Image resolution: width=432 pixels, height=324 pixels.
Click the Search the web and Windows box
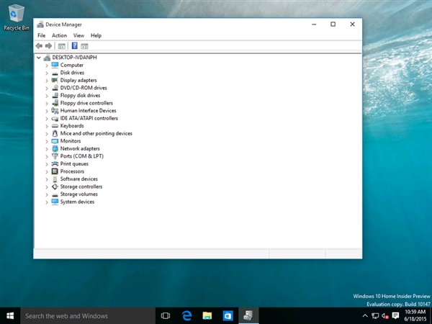(x=88, y=316)
